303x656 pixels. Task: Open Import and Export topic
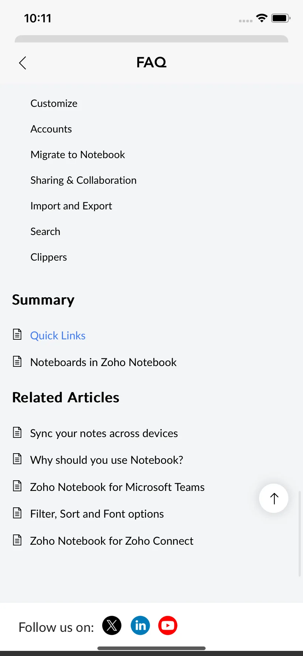coord(71,206)
